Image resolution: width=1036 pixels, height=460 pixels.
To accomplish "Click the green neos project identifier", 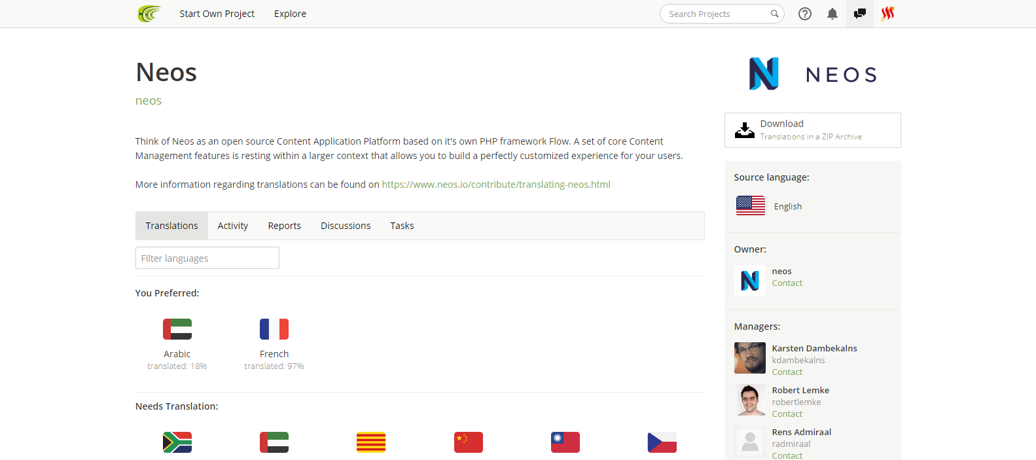I will pos(149,101).
